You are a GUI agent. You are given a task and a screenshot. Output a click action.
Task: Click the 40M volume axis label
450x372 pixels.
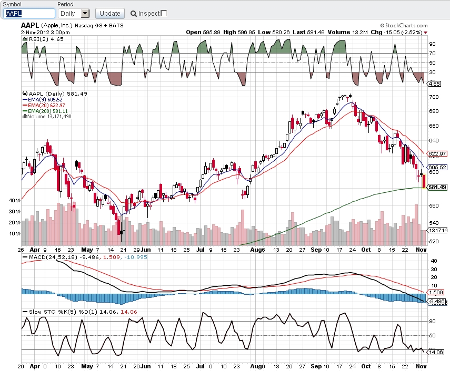14,200
